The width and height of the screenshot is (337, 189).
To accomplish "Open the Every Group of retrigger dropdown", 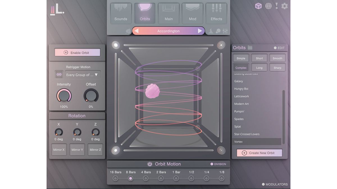I will pos(83,75).
